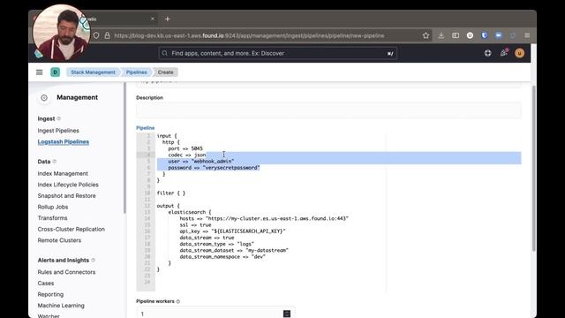The height and width of the screenshot is (318, 565).
Task: Click the 'port => 5045' code line
Action: (x=185, y=148)
